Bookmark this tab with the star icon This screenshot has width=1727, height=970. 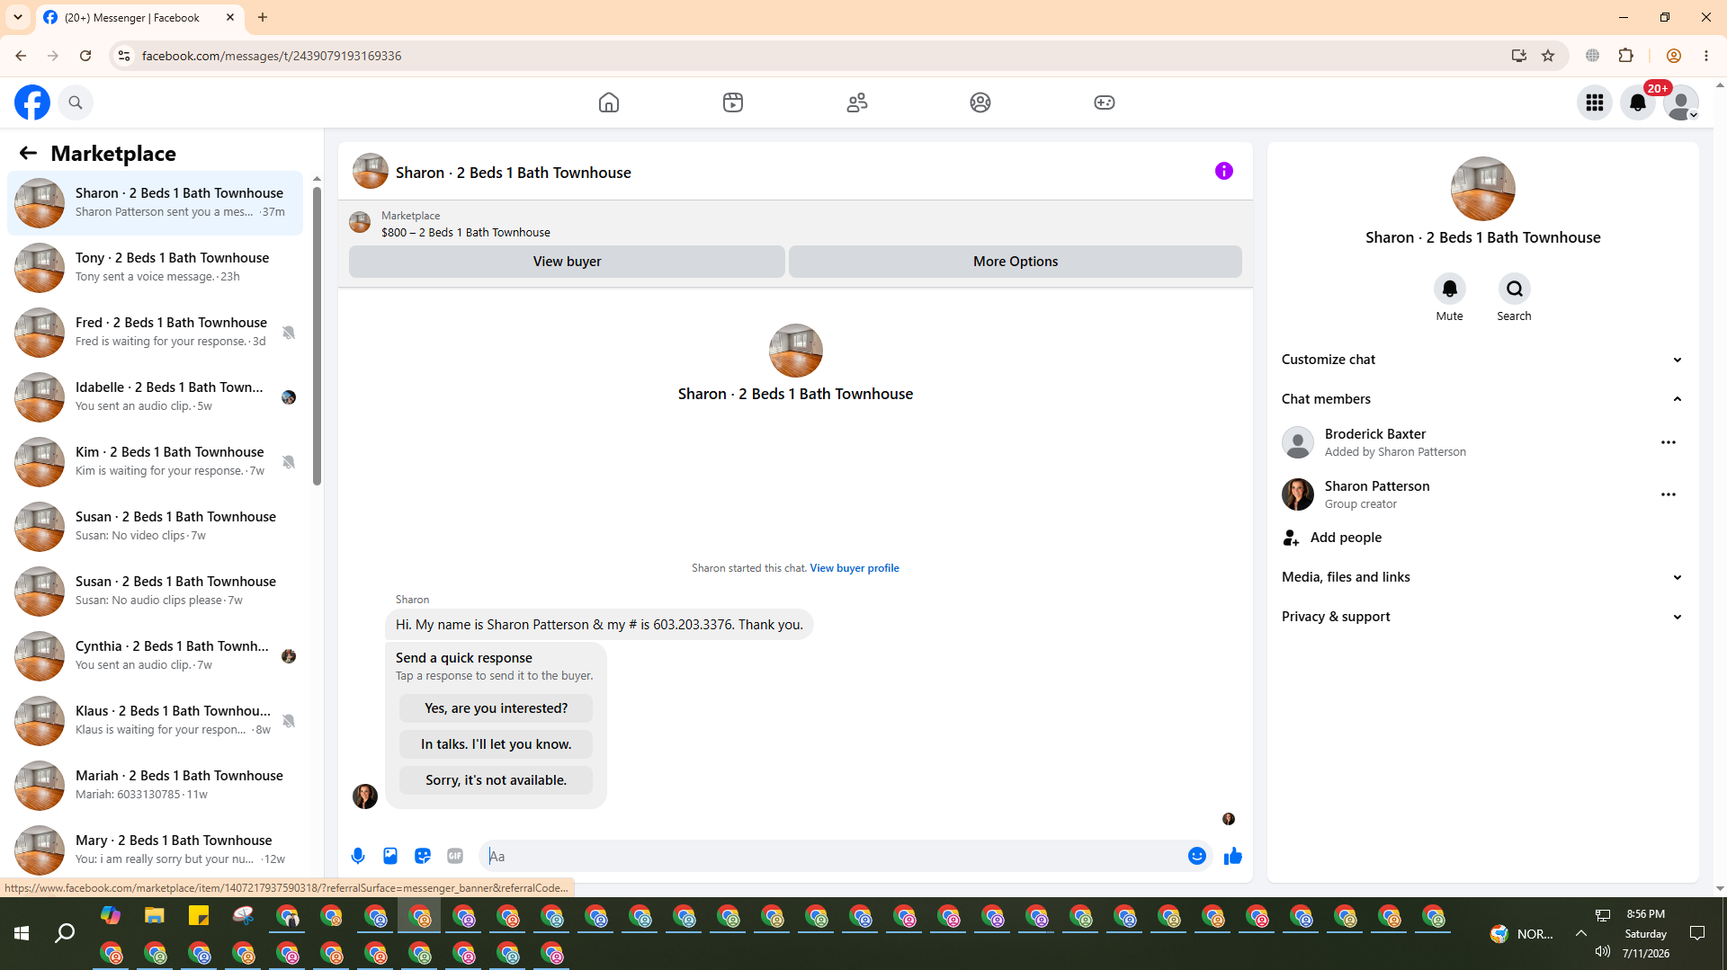click(1548, 56)
